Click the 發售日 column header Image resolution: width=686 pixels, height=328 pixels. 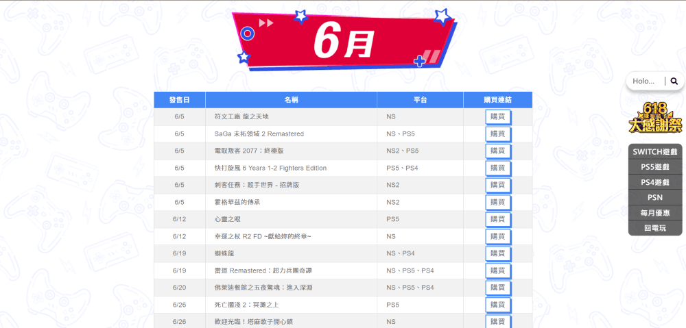(179, 100)
